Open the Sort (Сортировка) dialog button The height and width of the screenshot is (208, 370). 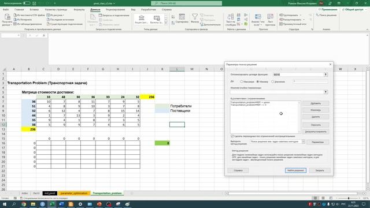[x=182, y=18]
